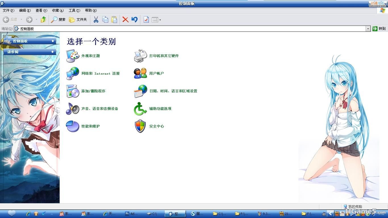
Task: Open the 辅助功能选项 link
Action: click(160, 109)
